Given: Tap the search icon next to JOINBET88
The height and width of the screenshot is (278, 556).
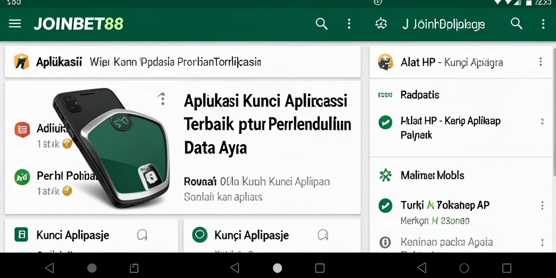Looking at the screenshot, I should [321, 24].
